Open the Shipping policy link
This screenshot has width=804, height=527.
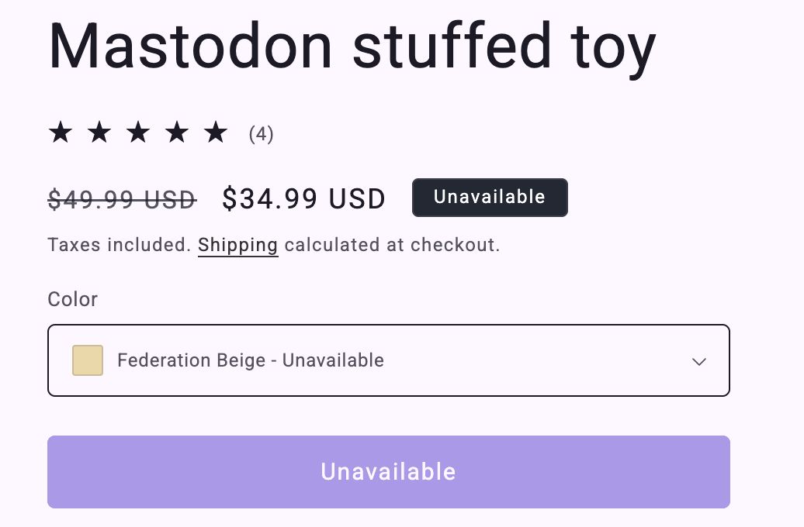pos(237,244)
